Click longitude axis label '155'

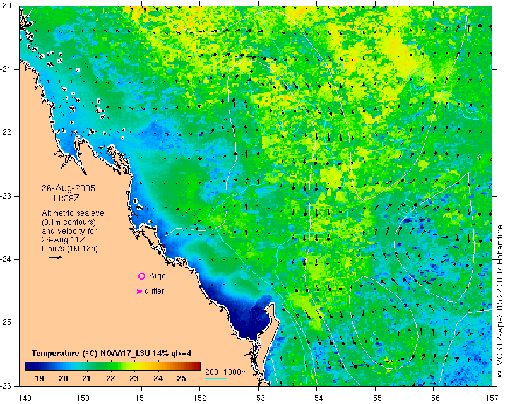point(375,398)
